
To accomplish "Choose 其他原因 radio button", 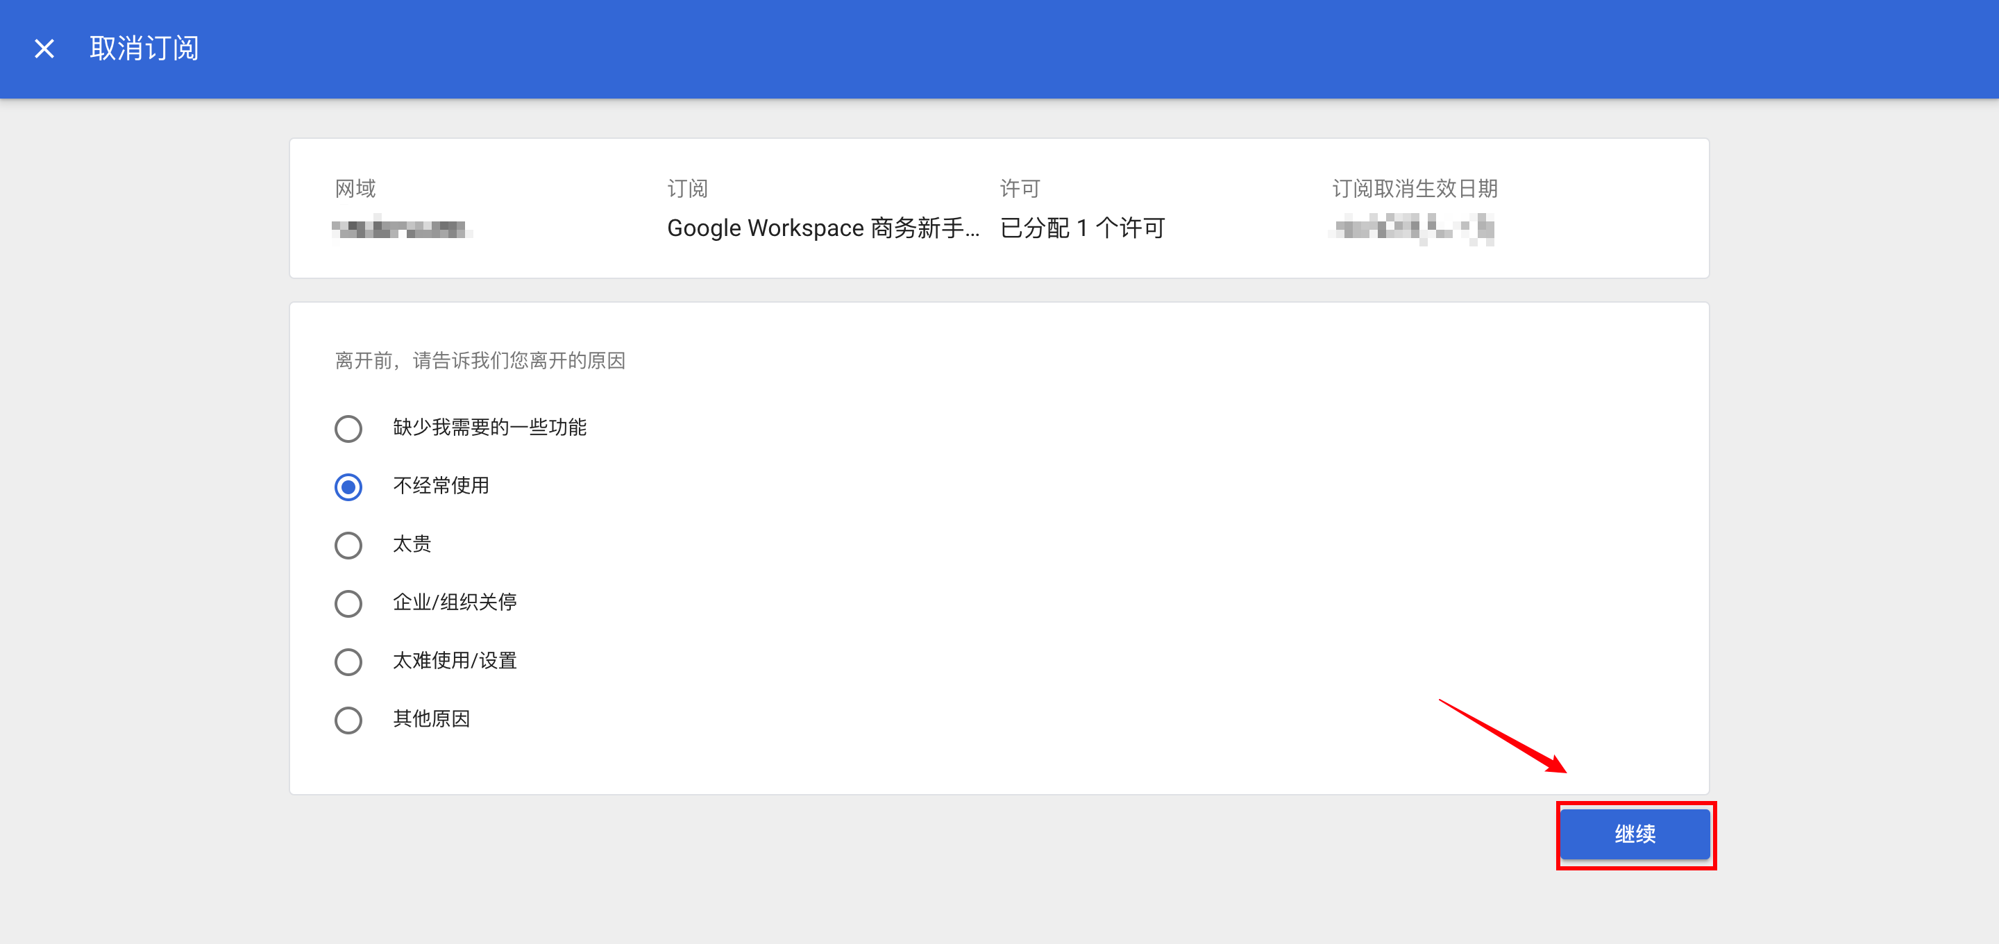I will click(348, 720).
